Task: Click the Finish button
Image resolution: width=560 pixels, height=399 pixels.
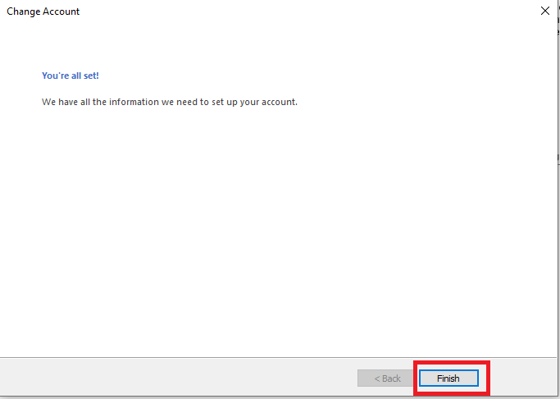Action: (x=448, y=378)
